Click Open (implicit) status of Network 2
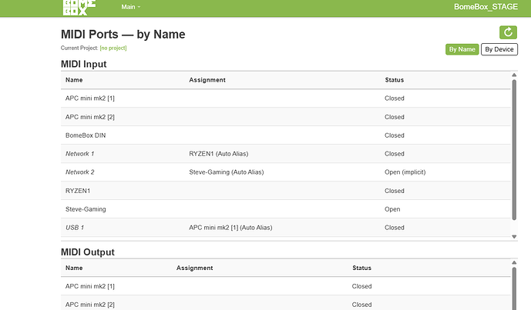Screen dimensions: 531x310 pos(405,172)
